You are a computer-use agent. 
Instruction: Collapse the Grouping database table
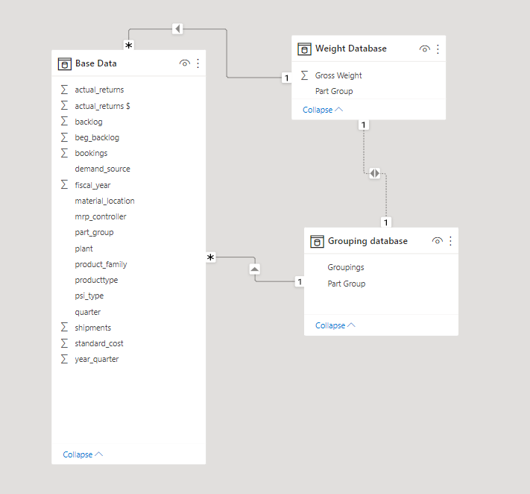point(335,325)
